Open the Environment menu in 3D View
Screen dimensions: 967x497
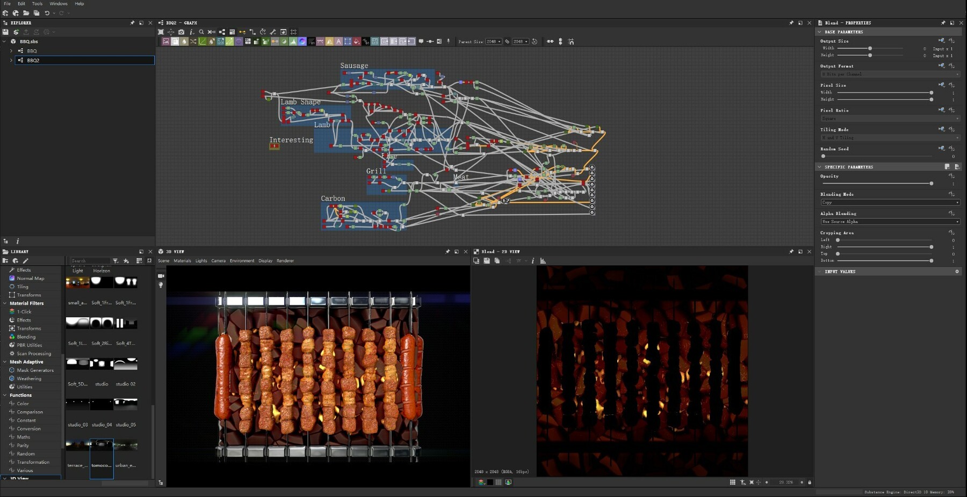pos(242,261)
